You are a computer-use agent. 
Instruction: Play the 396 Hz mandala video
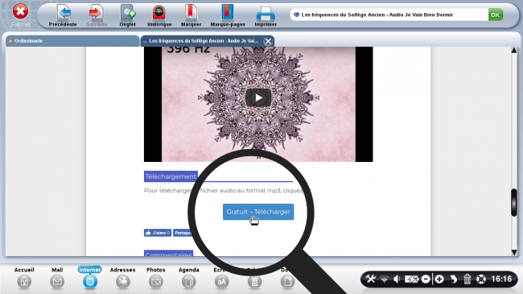[x=258, y=97]
